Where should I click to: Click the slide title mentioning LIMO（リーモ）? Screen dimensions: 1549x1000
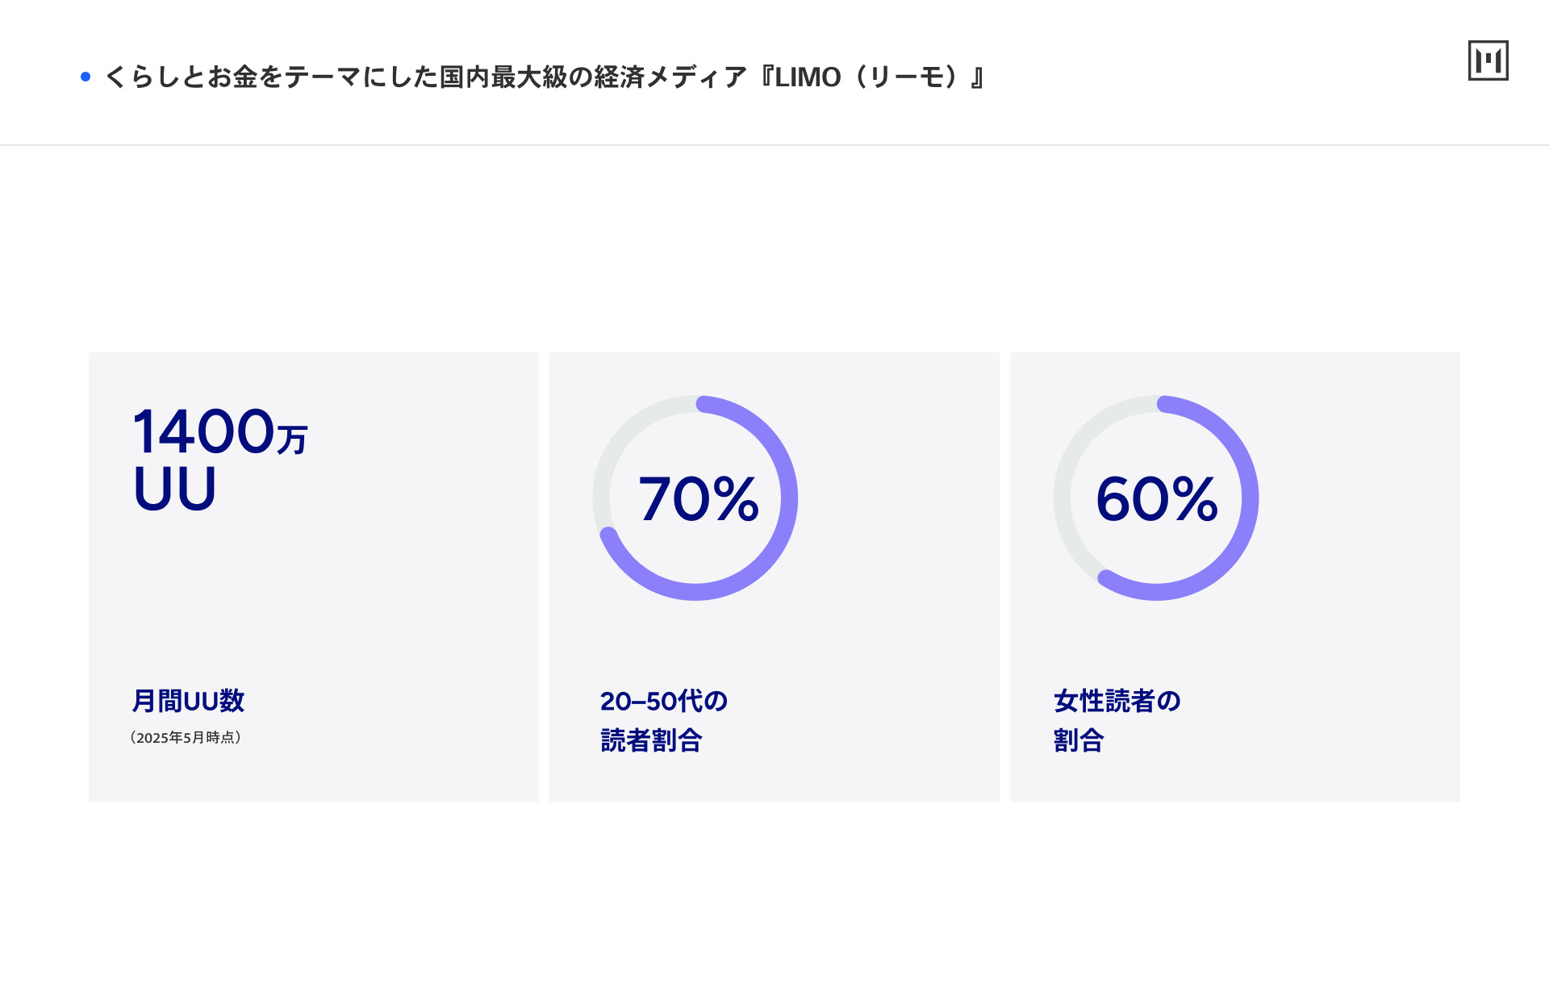coord(545,77)
